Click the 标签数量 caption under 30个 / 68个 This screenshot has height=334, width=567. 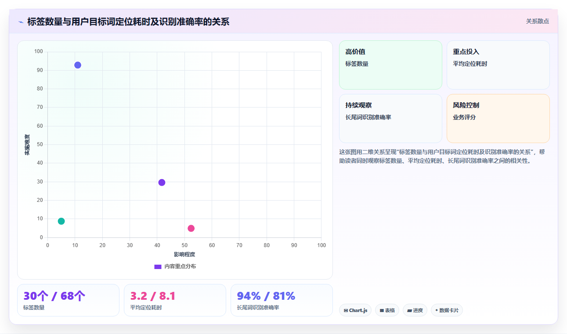(x=34, y=308)
